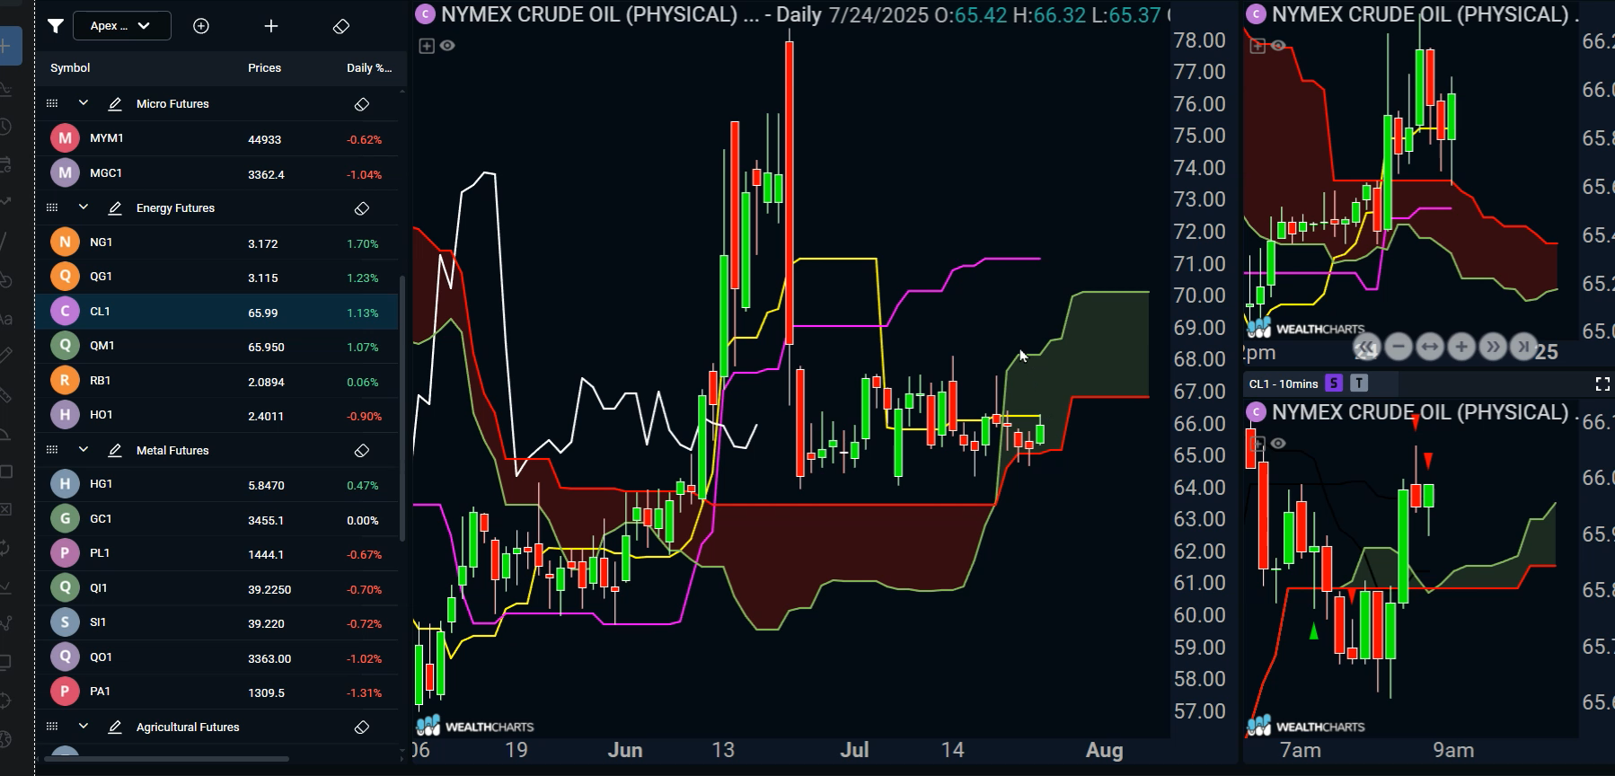The image size is (1615, 776).
Task: Select the RB1 symbol row
Action: coord(217,381)
